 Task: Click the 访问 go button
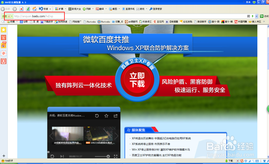[264, 16]
